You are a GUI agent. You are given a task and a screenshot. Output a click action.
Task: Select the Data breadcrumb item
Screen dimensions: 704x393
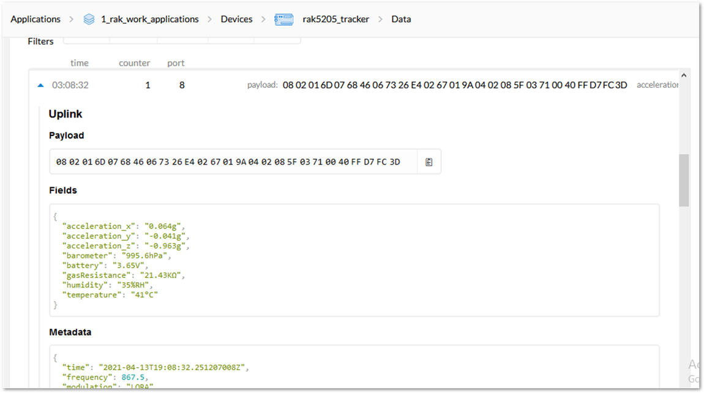[401, 20]
